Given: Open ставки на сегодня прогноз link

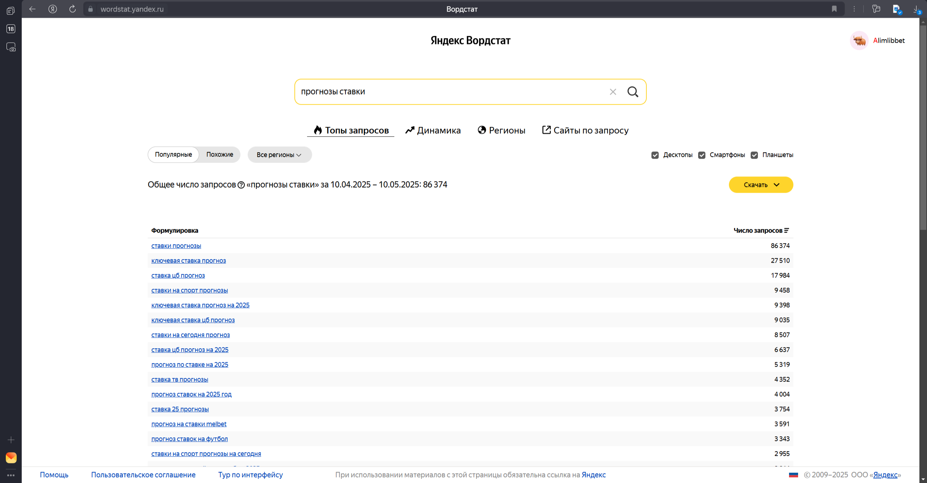Looking at the screenshot, I should pyautogui.click(x=190, y=335).
